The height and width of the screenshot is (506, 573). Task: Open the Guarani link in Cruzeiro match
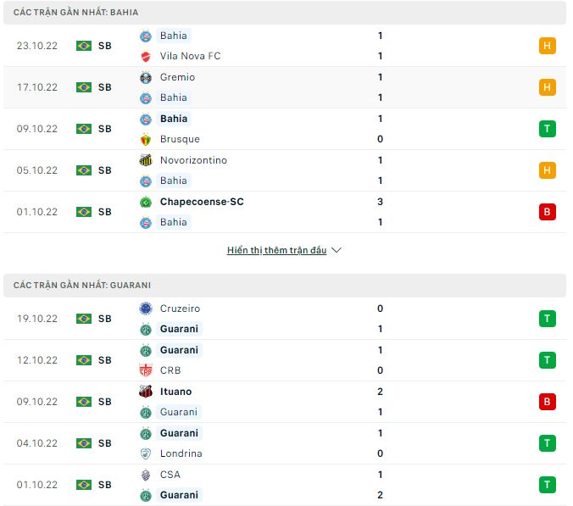(x=178, y=329)
